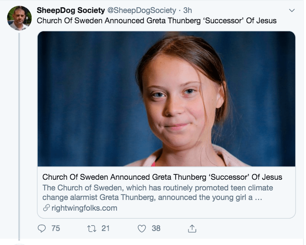Click the reply count 75
This screenshot has height=245, width=306.
coord(56,229)
